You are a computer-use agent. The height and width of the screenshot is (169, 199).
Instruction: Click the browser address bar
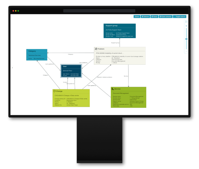[x=99, y=11]
